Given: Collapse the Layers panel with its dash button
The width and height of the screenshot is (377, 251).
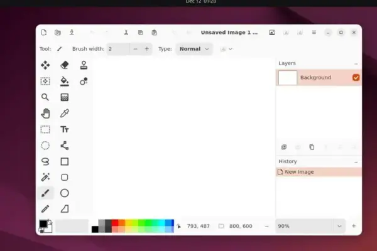Looking at the screenshot, I should [x=356, y=64].
